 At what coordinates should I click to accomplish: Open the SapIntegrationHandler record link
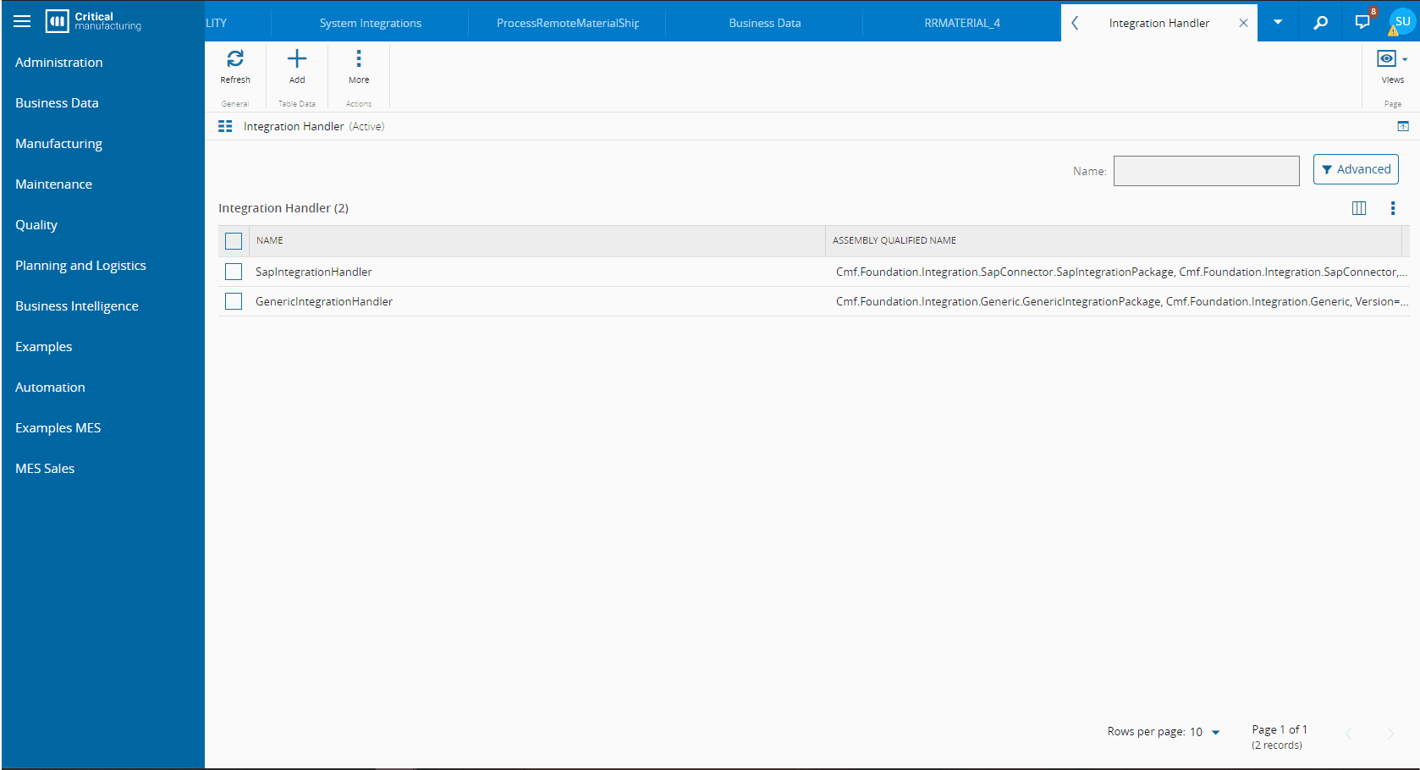[314, 272]
